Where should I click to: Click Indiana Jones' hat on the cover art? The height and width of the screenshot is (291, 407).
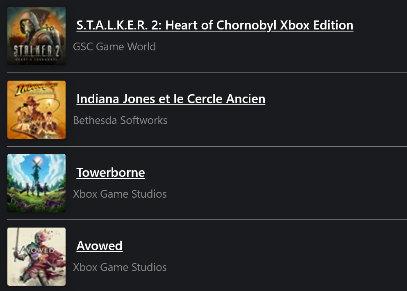[x=32, y=100]
